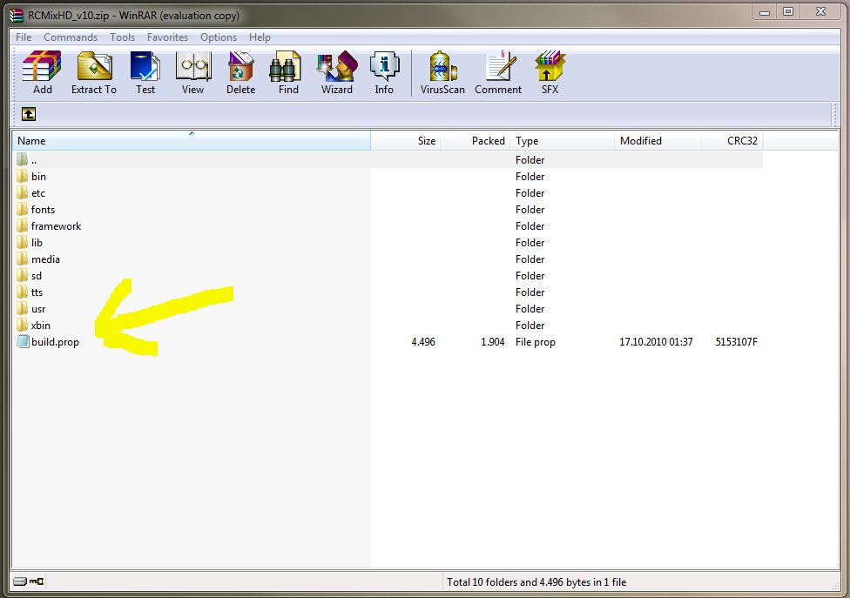Click the Extract To toolbar icon
This screenshot has width=850, height=598.
tap(94, 66)
